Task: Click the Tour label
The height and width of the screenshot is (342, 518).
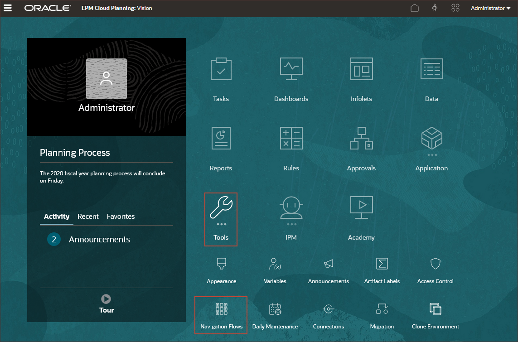Action: coord(107,310)
